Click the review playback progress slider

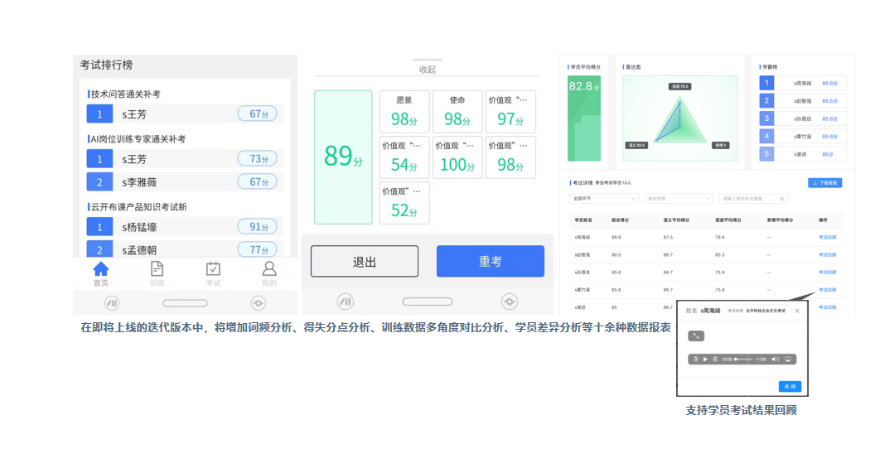(743, 360)
